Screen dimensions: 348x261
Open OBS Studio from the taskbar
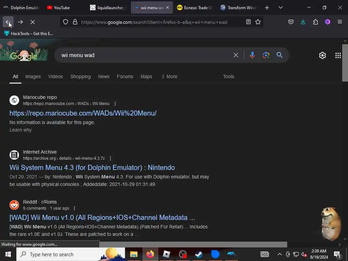(x=182, y=254)
